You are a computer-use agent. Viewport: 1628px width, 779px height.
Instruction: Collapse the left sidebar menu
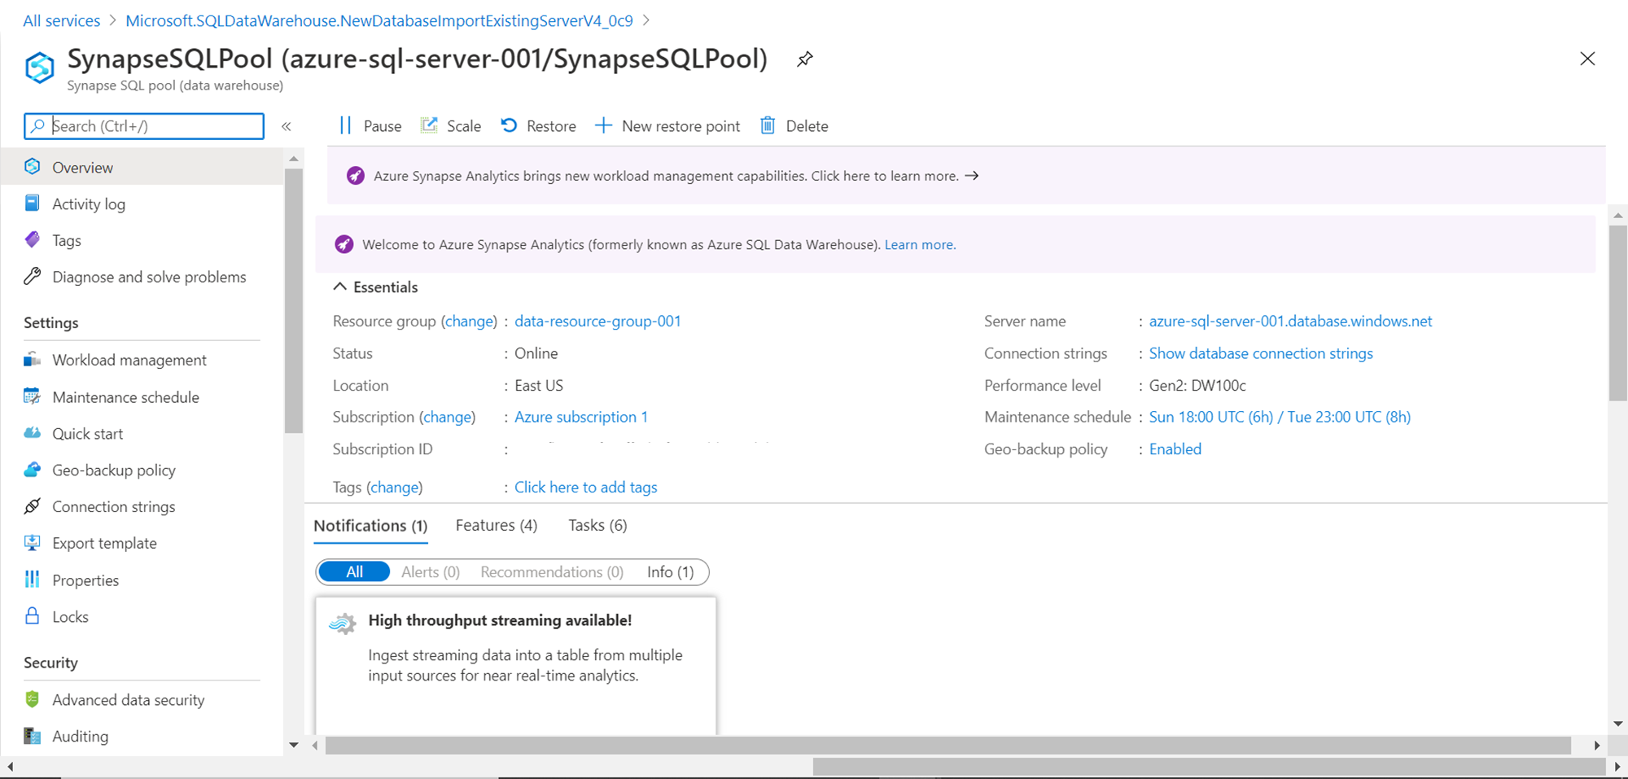pyautogui.click(x=287, y=126)
